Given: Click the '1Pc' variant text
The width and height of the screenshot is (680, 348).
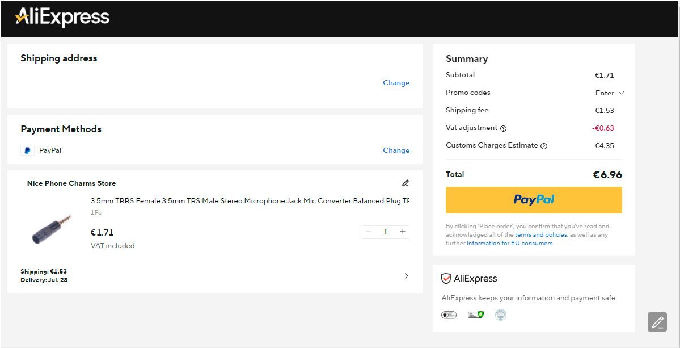Looking at the screenshot, I should tap(96, 213).
